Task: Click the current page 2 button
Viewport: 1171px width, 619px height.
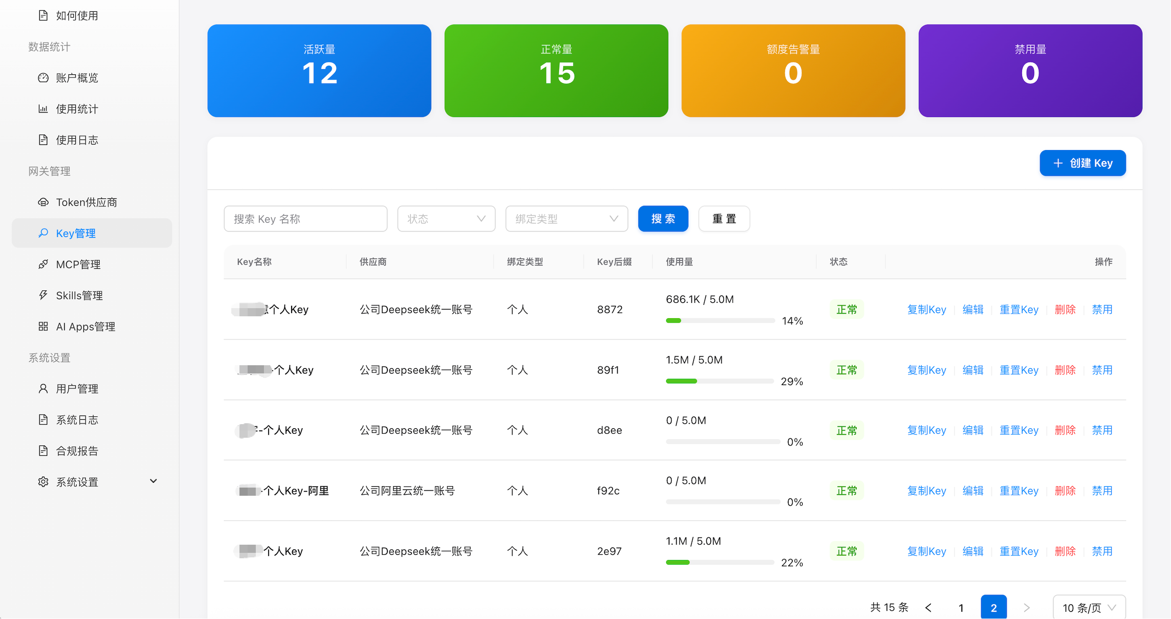Action: pos(994,608)
